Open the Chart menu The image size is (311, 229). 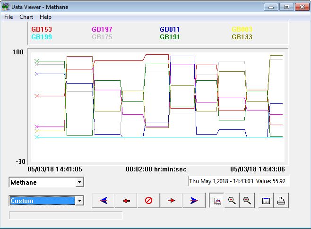[x=26, y=17]
